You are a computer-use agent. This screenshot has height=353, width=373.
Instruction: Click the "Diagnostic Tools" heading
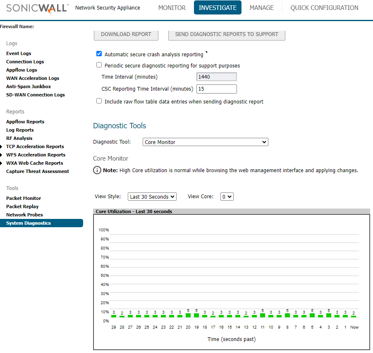[x=120, y=126]
